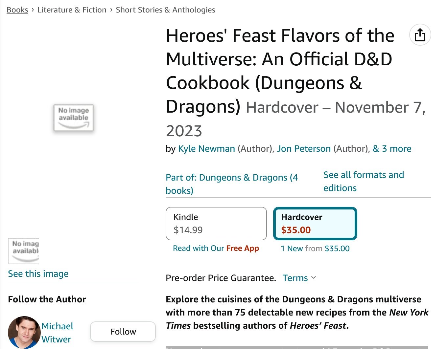Open Short Stories & Anthologies breadcrumb
The image size is (448, 349).
tap(165, 10)
